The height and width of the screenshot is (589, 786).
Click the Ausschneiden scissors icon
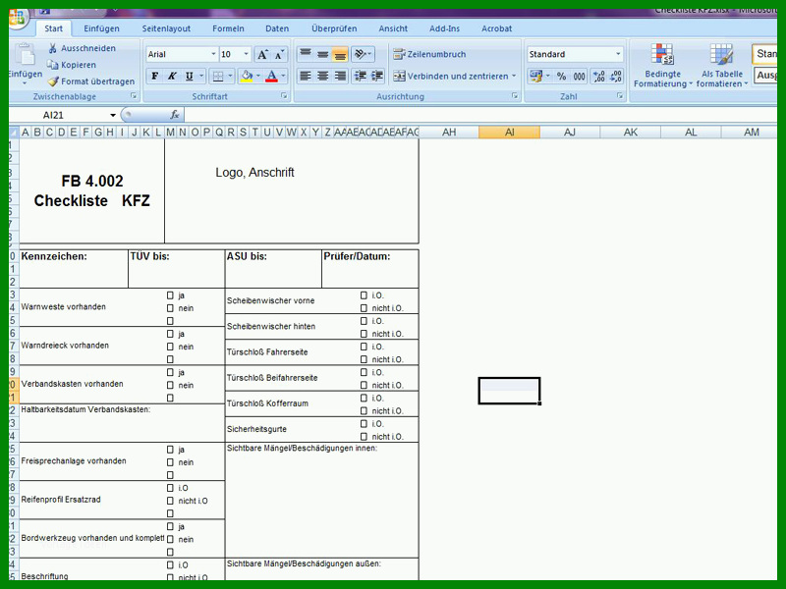(52, 48)
